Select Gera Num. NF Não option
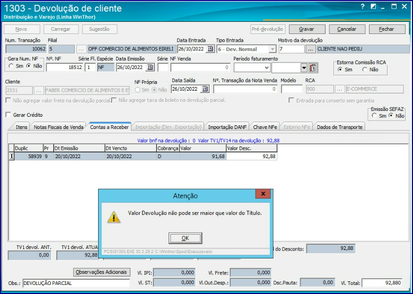 [x=29, y=66]
